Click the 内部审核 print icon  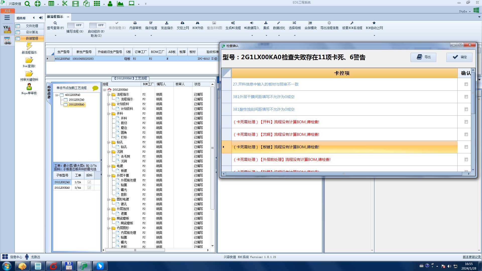coord(135,23)
